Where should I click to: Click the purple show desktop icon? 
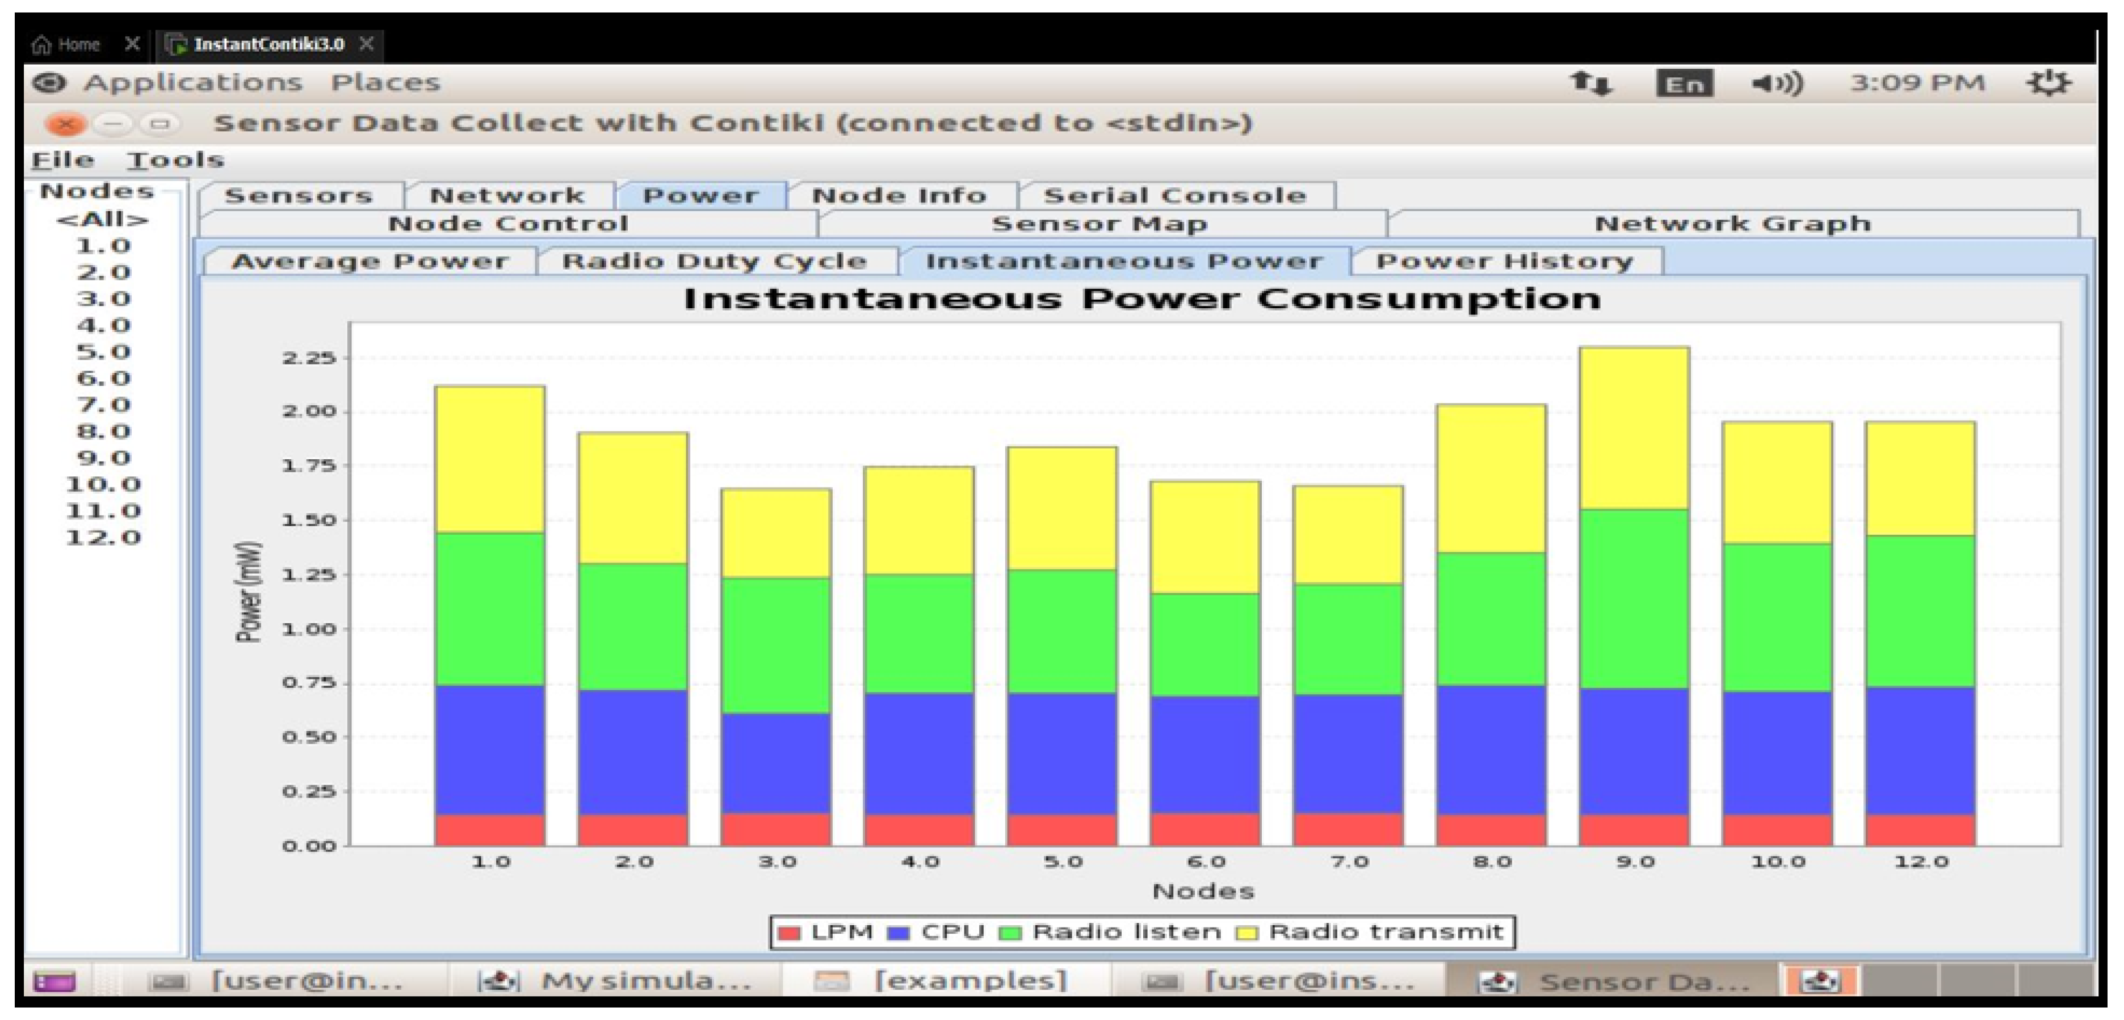click(x=54, y=981)
